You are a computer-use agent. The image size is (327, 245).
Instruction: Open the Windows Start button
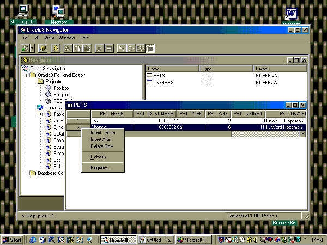[12, 240]
